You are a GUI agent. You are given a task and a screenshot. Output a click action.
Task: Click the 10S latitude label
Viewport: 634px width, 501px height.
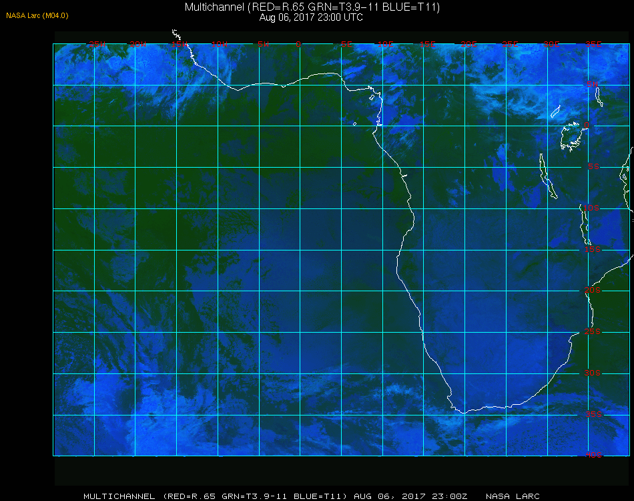pos(591,208)
